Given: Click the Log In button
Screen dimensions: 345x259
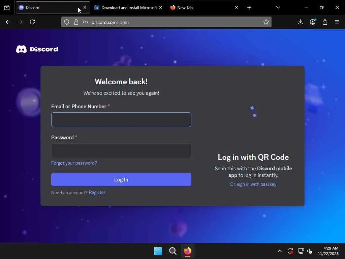Looking at the screenshot, I should tap(121, 179).
